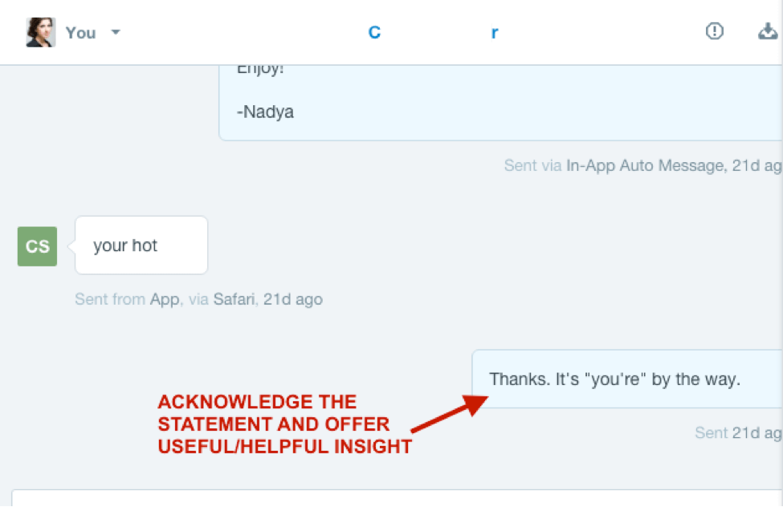
Task: Click the green CS user avatar
Action: tap(37, 246)
